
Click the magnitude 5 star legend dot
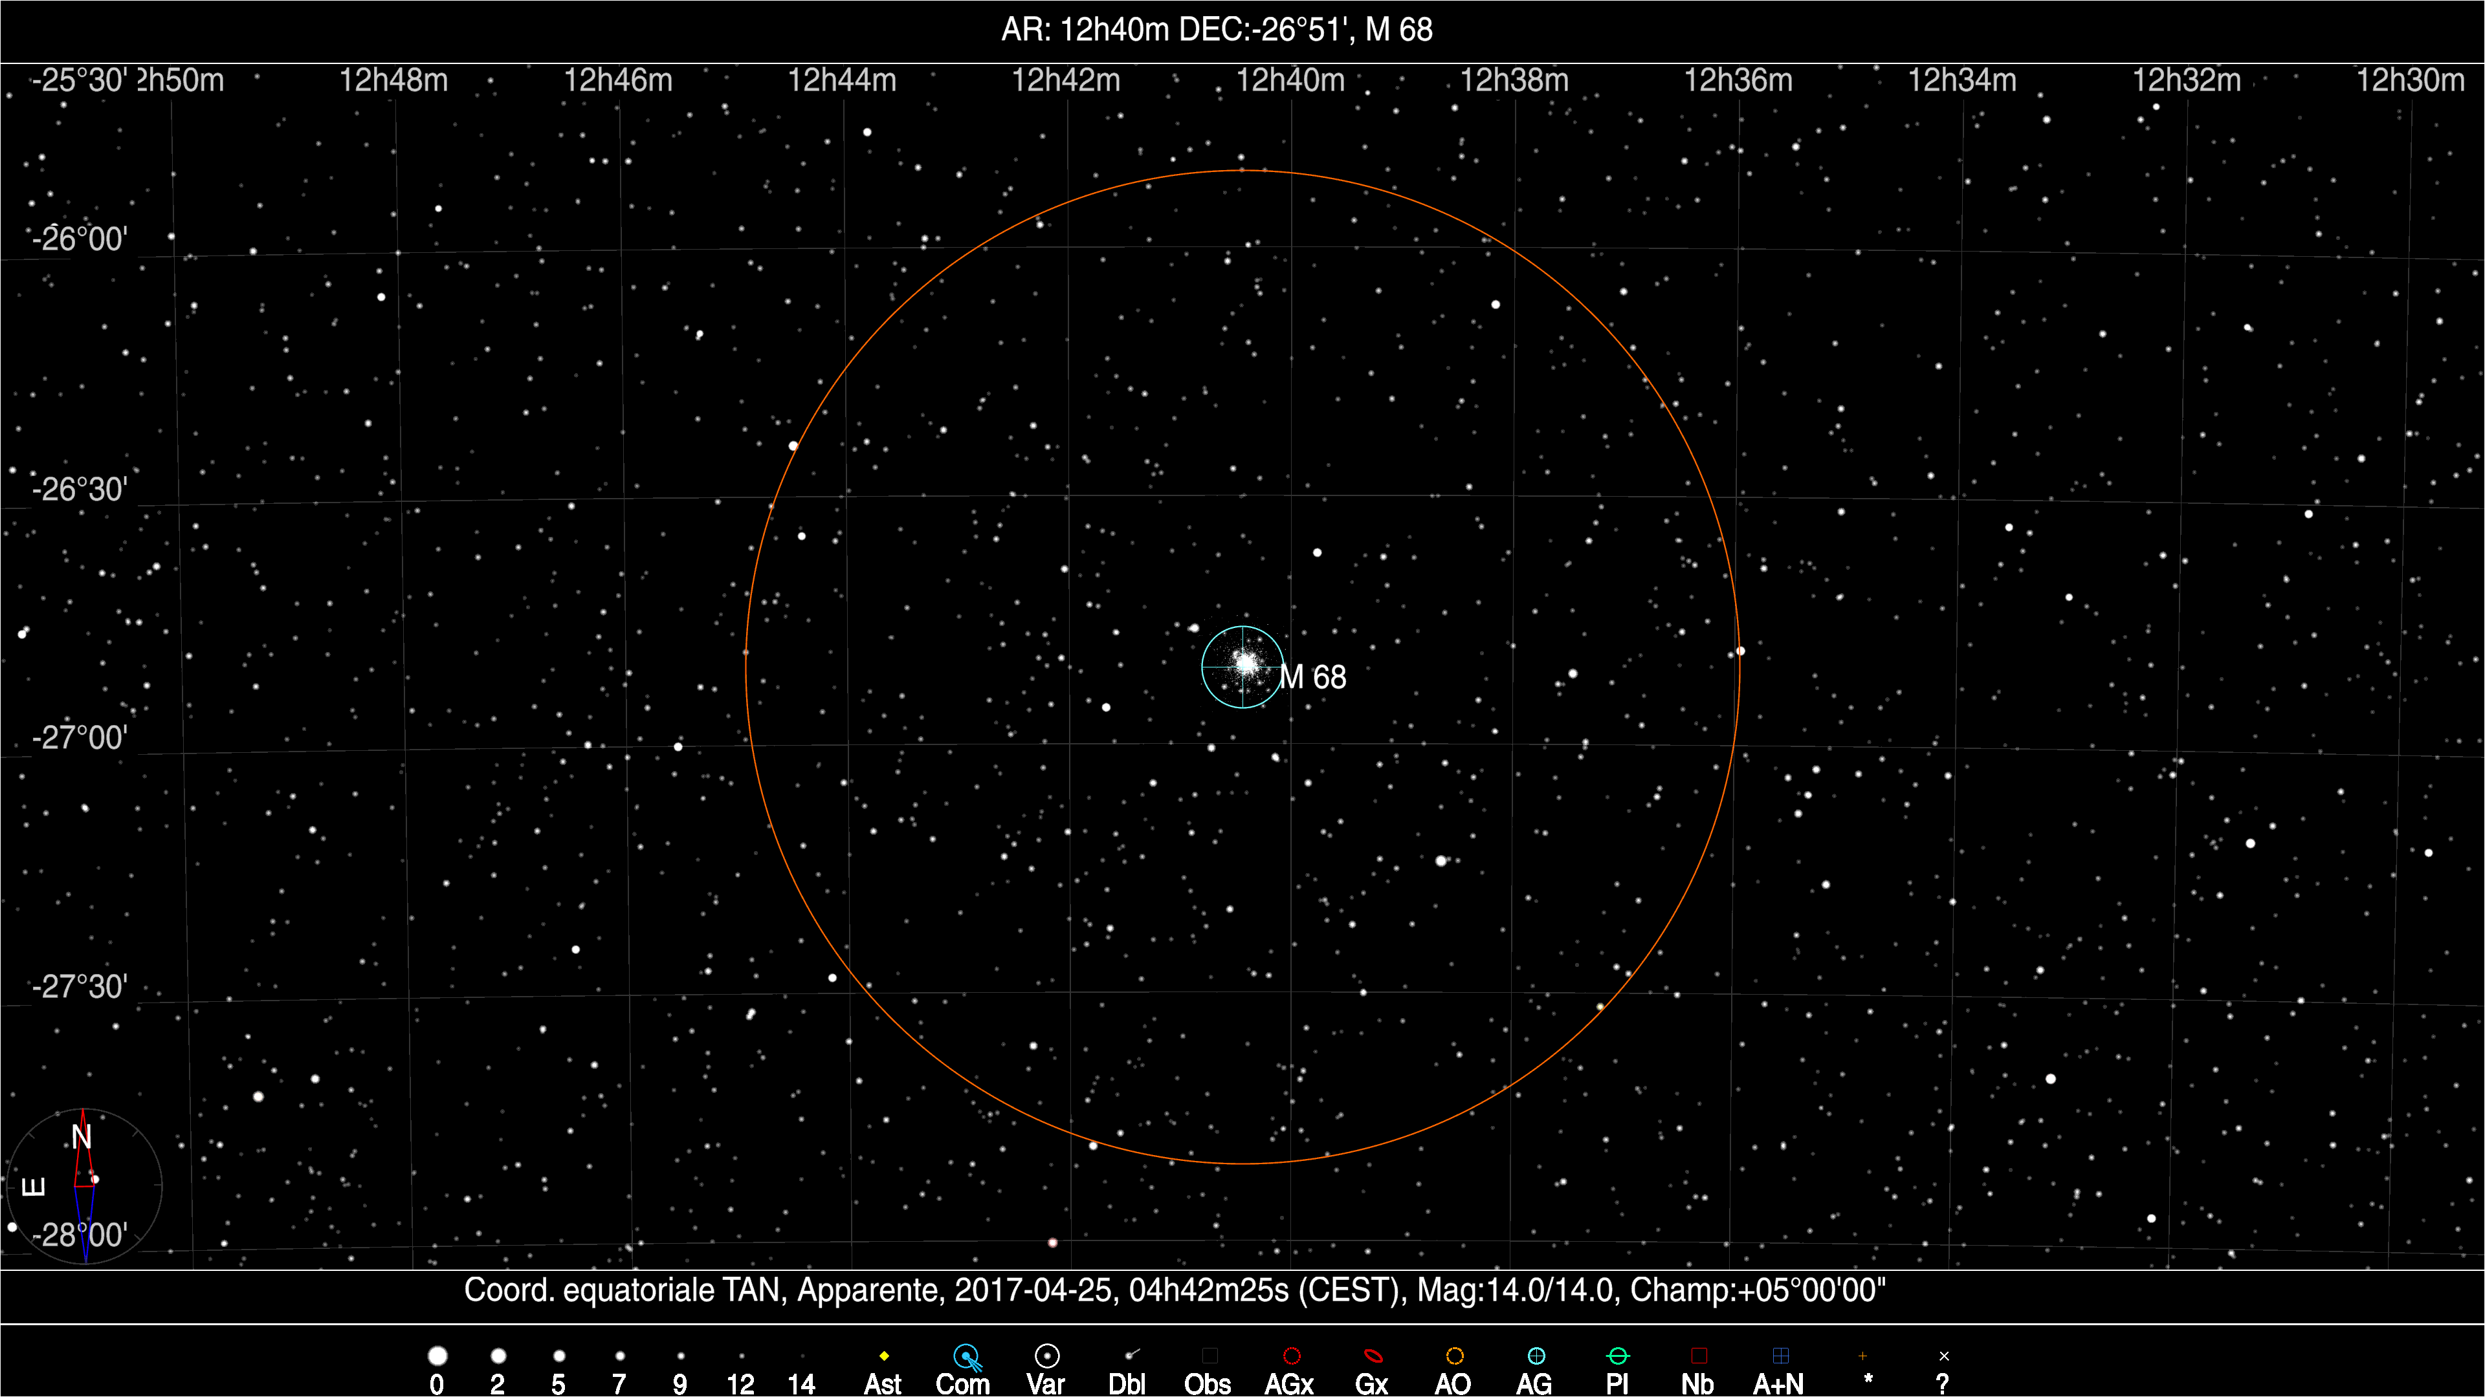click(x=558, y=1356)
